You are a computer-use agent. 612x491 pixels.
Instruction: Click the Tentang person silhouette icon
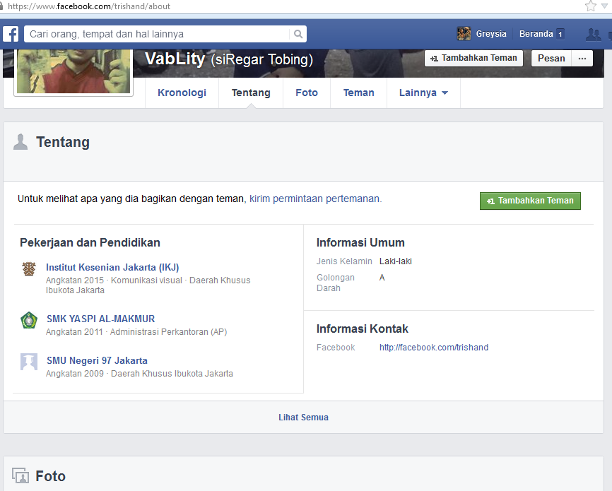20,142
